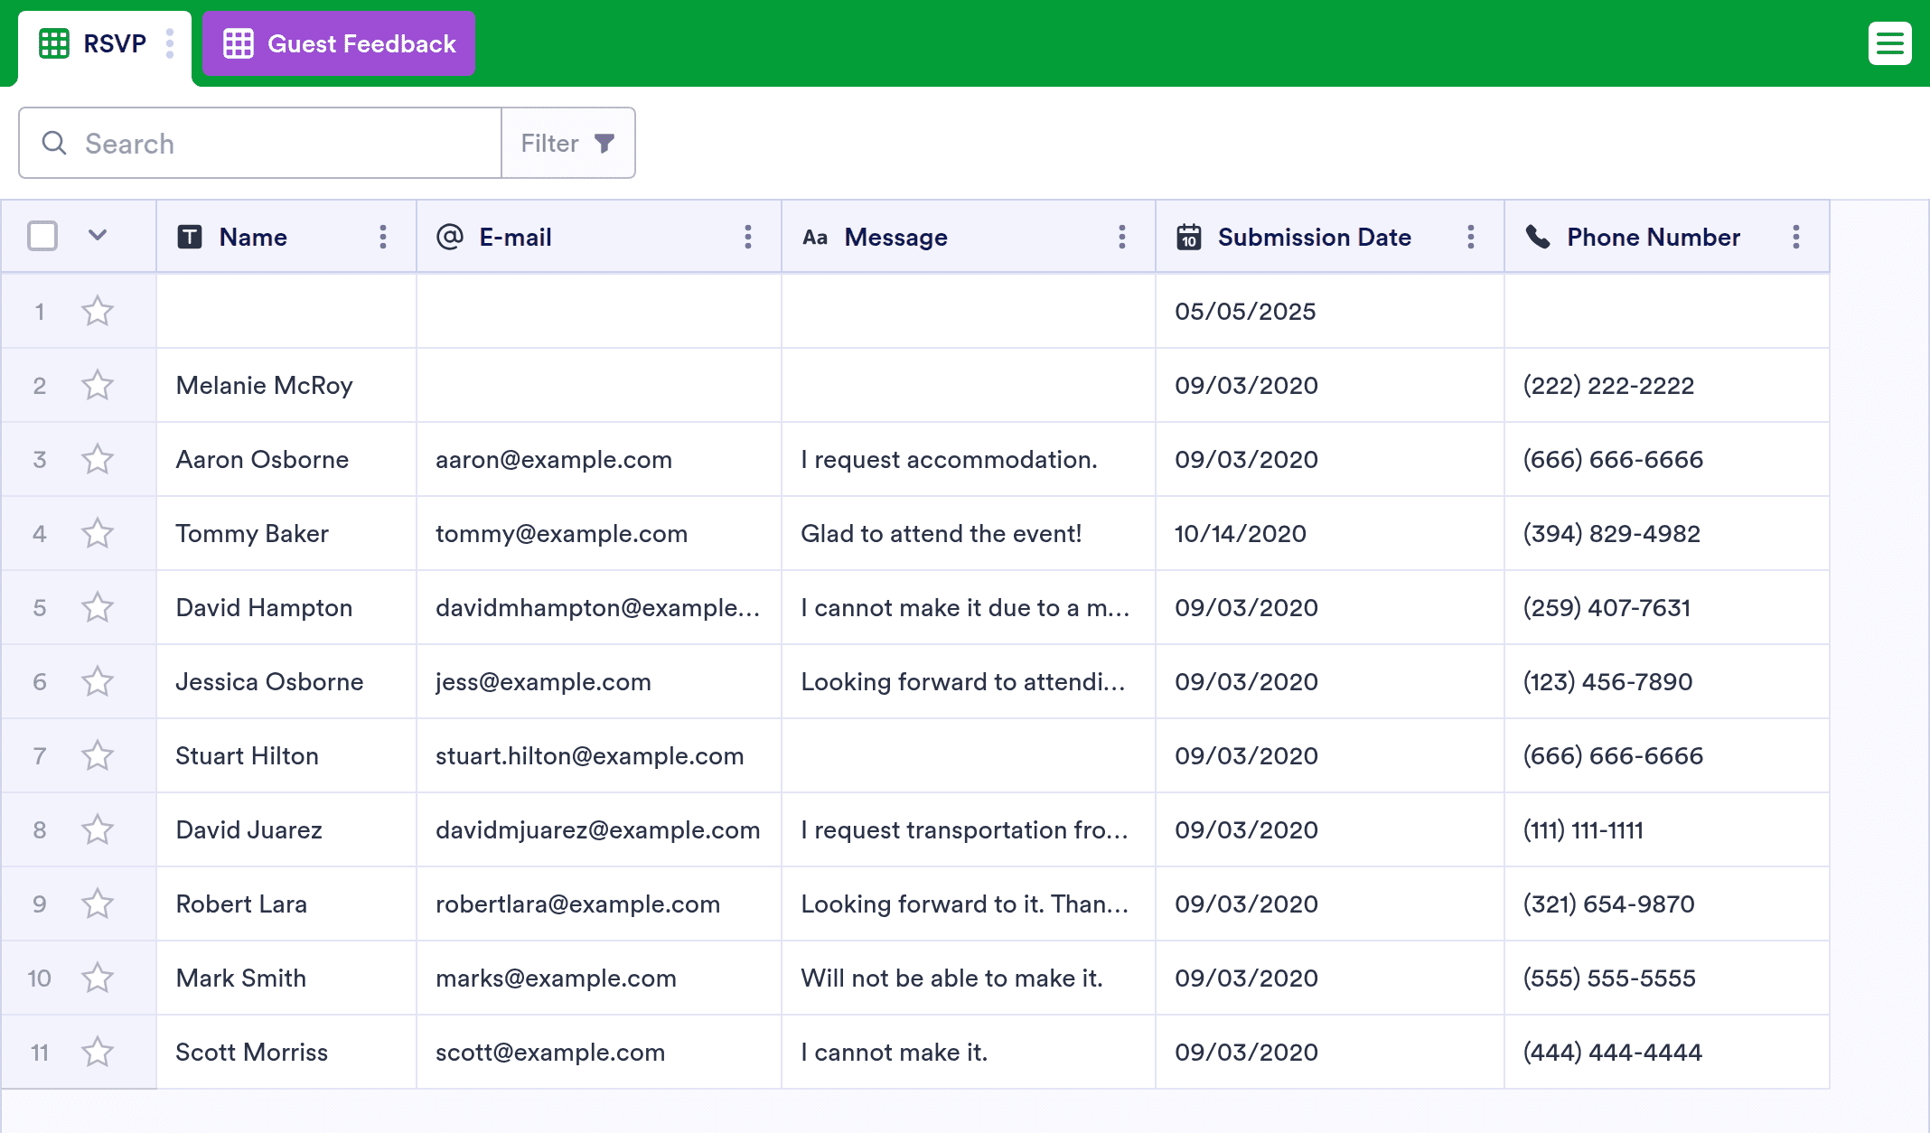This screenshot has width=1930, height=1133.
Task: Open the Name column options menu
Action: pos(383,237)
